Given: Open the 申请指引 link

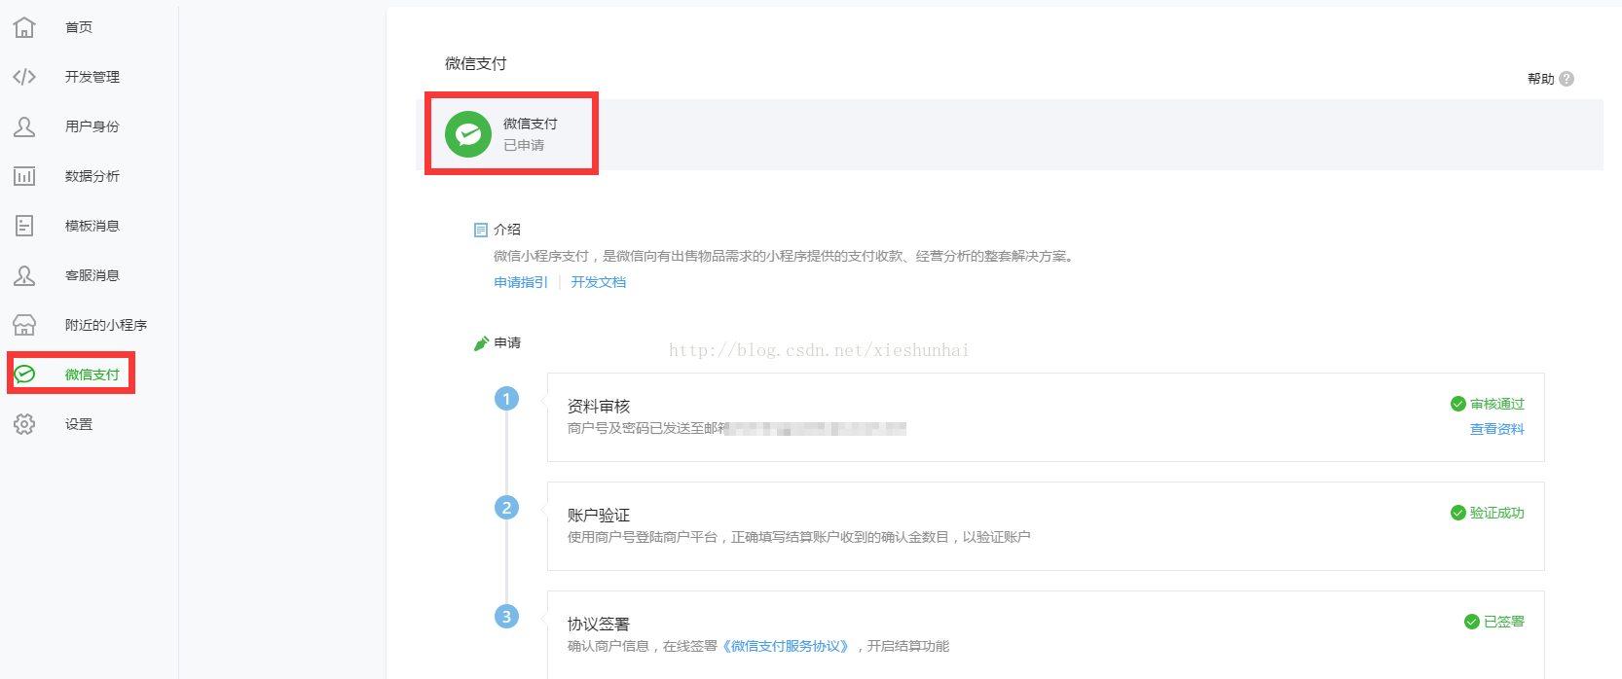Looking at the screenshot, I should point(521,282).
